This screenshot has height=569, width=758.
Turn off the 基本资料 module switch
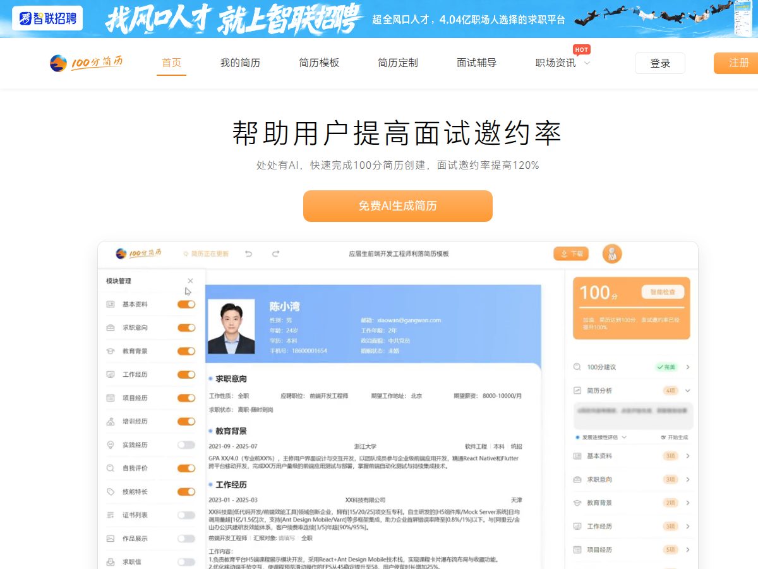coord(186,304)
